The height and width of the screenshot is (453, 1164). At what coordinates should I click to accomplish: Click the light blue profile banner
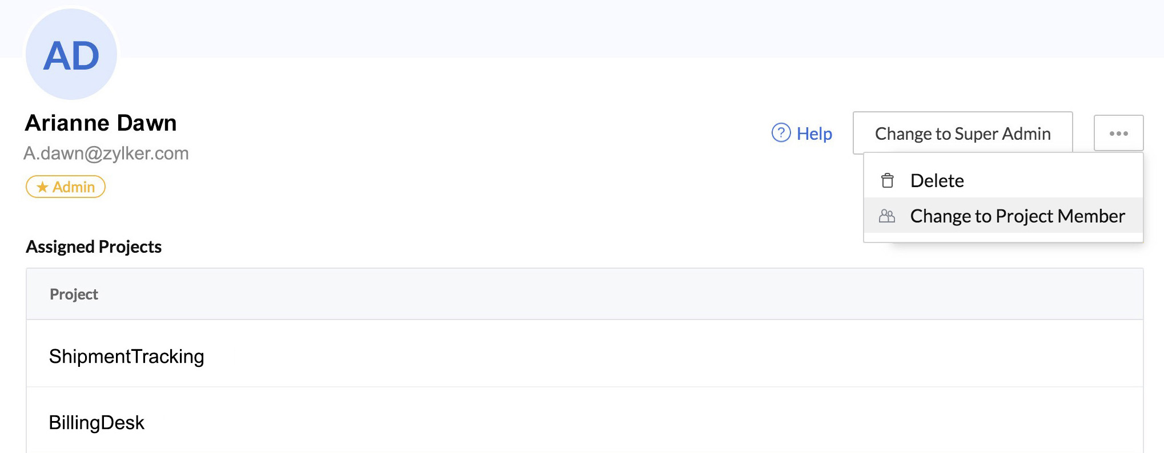tap(571, 29)
